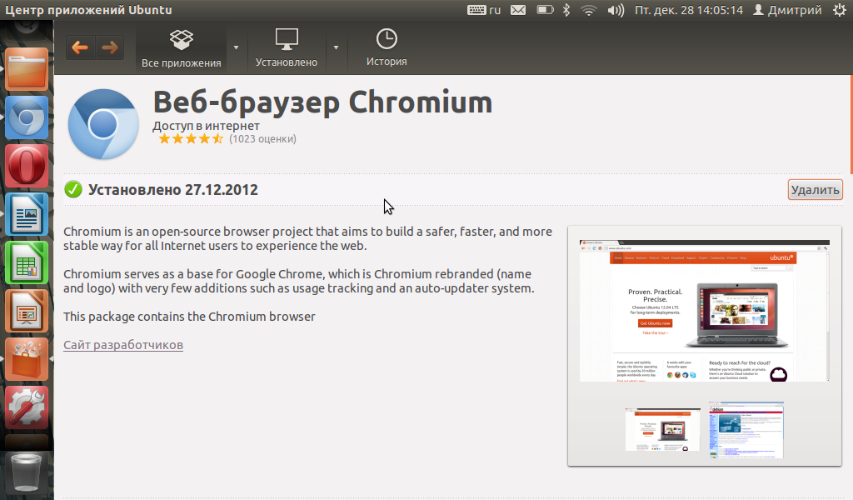
Task: Select the first small Ubuntu screenshot thumbnail
Action: tap(662, 430)
